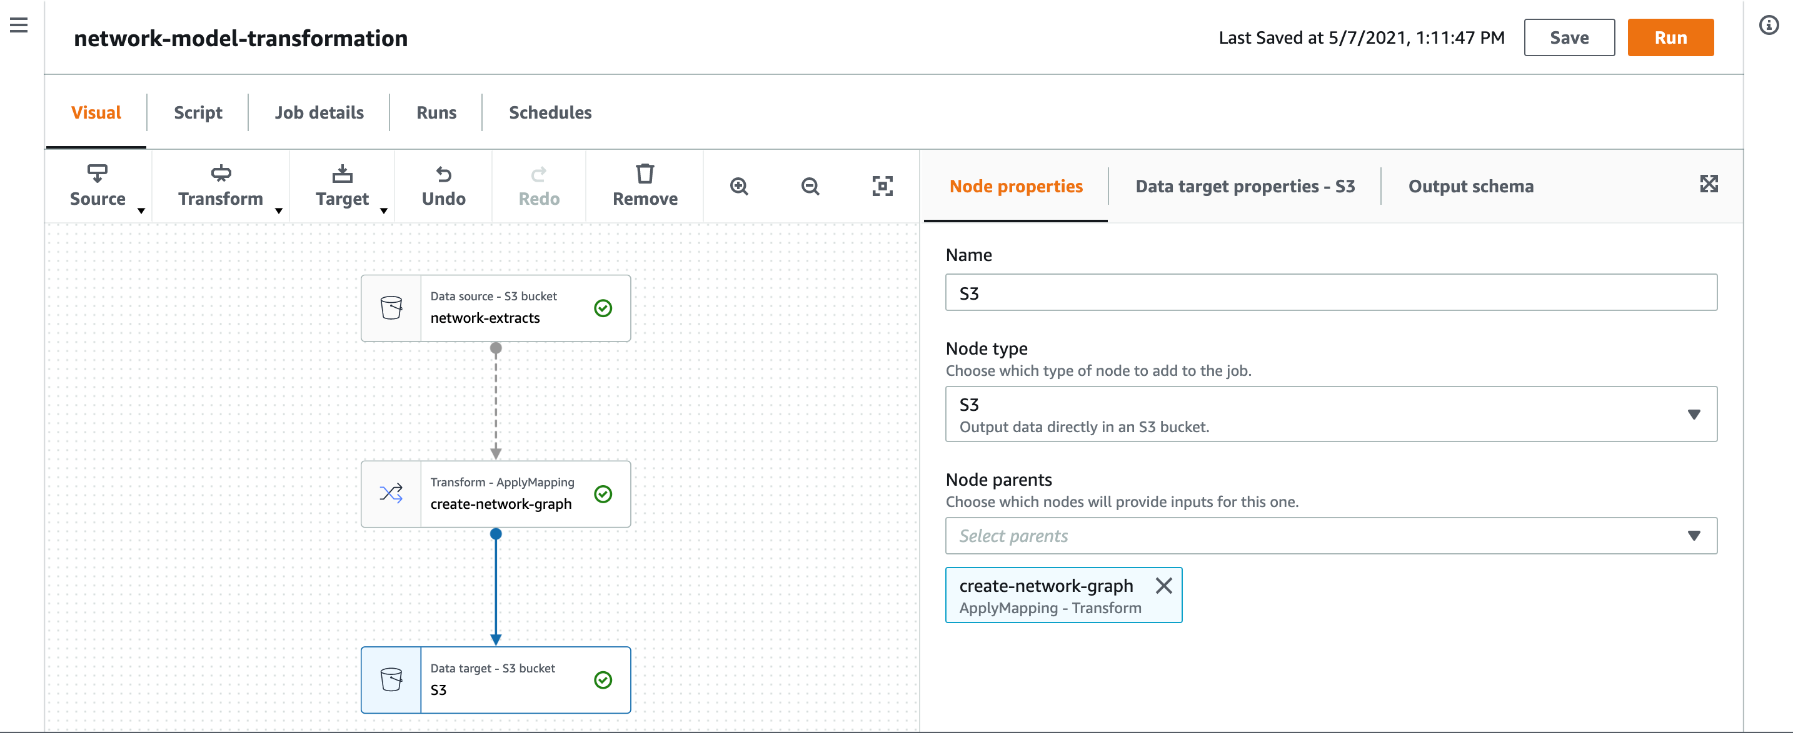Undo the last canvas action

[x=443, y=185]
